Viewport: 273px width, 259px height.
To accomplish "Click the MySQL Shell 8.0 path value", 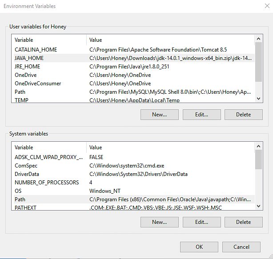I will (170, 92).
